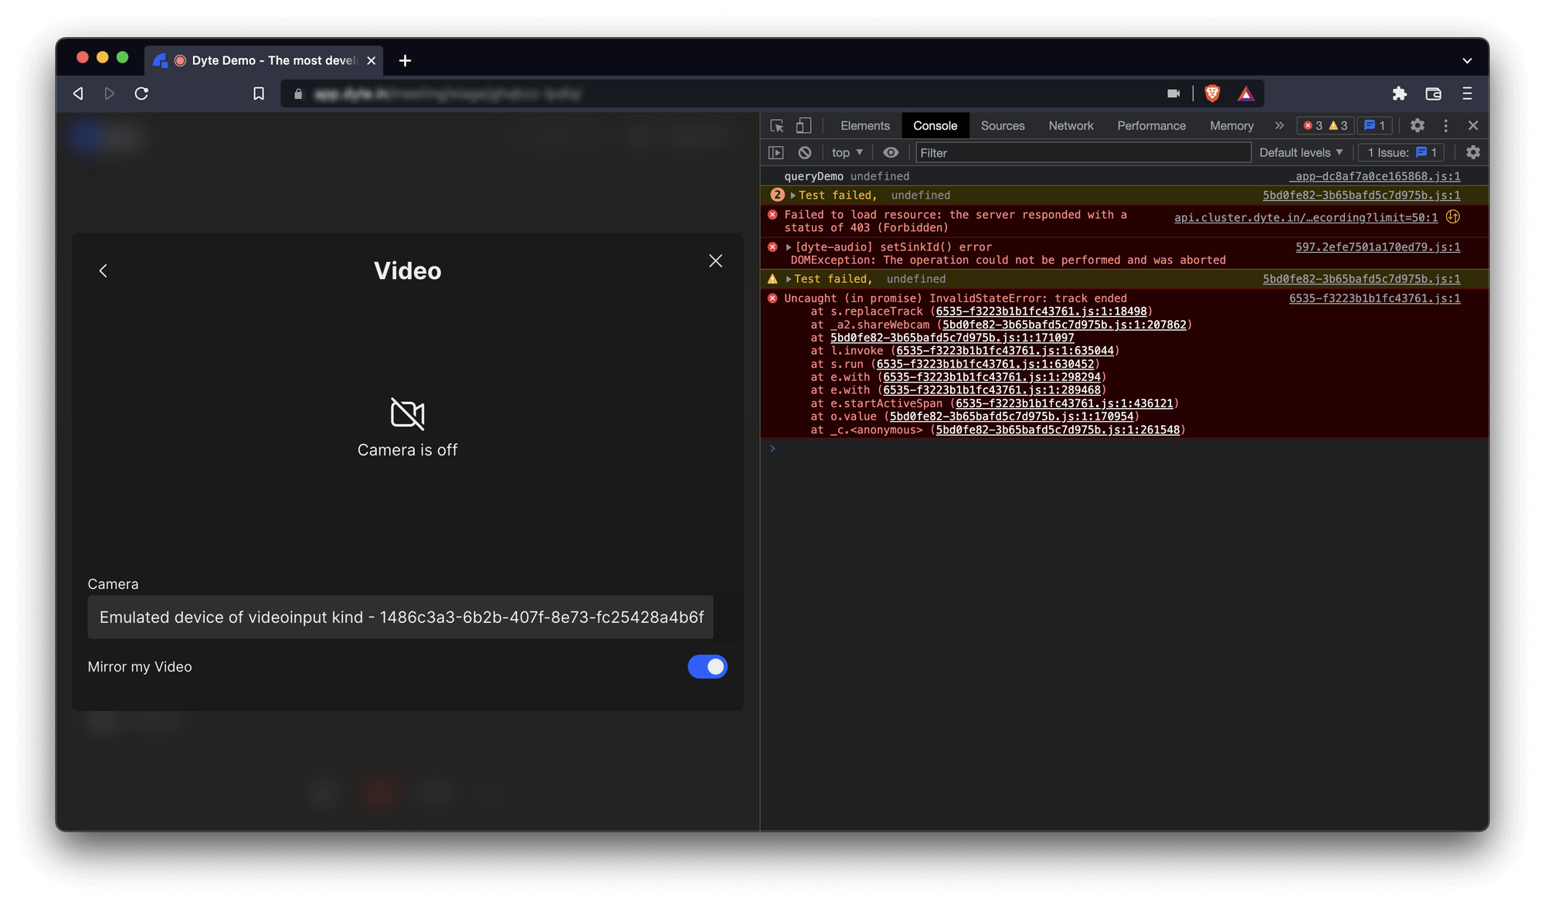
Task: Click the address bar URL field
Action: 726,94
